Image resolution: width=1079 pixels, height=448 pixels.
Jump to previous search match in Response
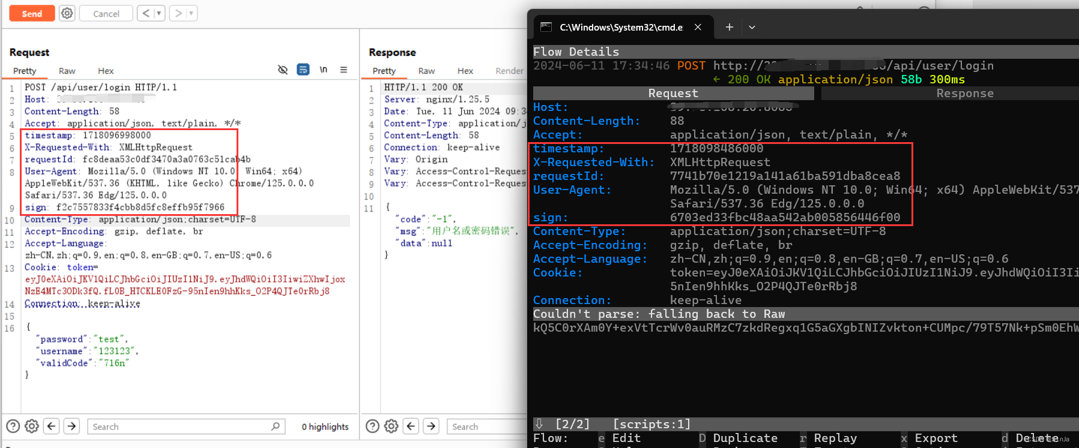pyautogui.click(x=411, y=426)
